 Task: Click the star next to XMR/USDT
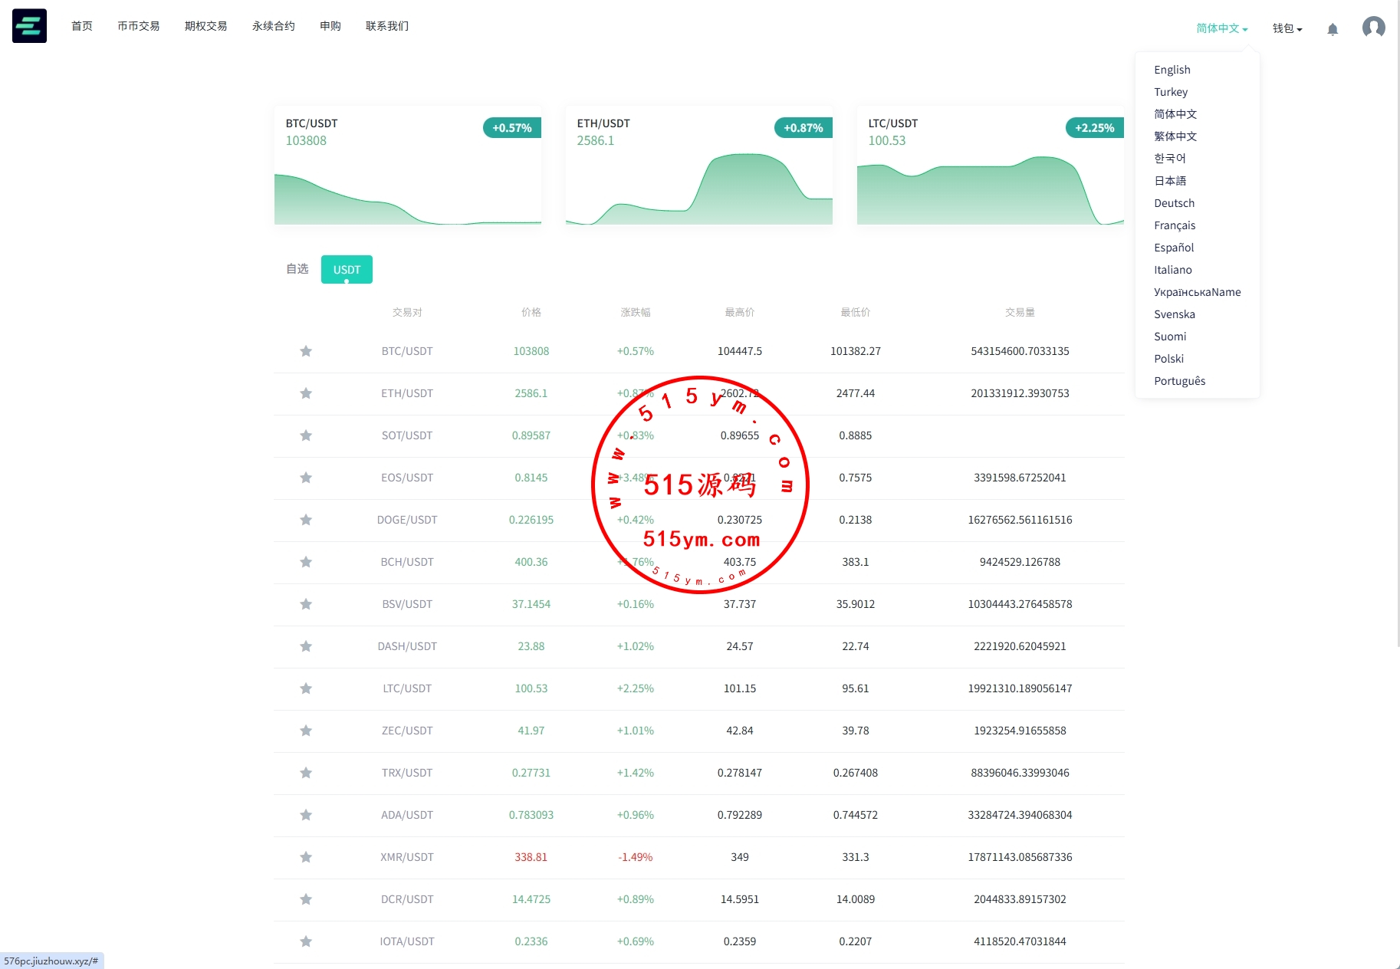pos(306,857)
